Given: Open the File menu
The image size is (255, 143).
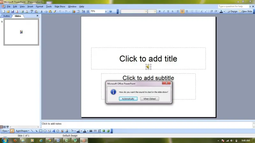Looking at the screenshot, I should pyautogui.click(x=9, y=6).
